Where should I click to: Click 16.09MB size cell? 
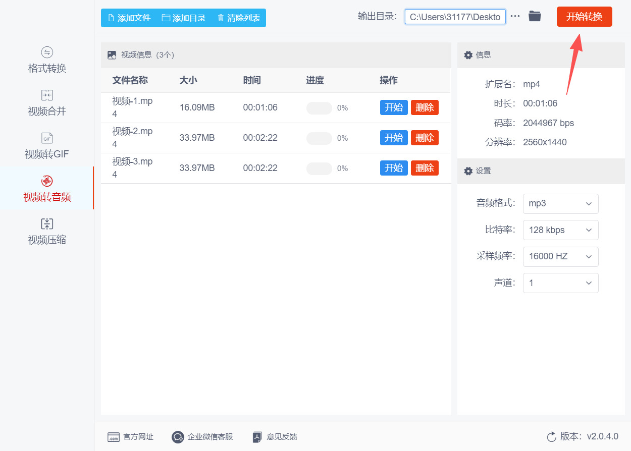197,107
